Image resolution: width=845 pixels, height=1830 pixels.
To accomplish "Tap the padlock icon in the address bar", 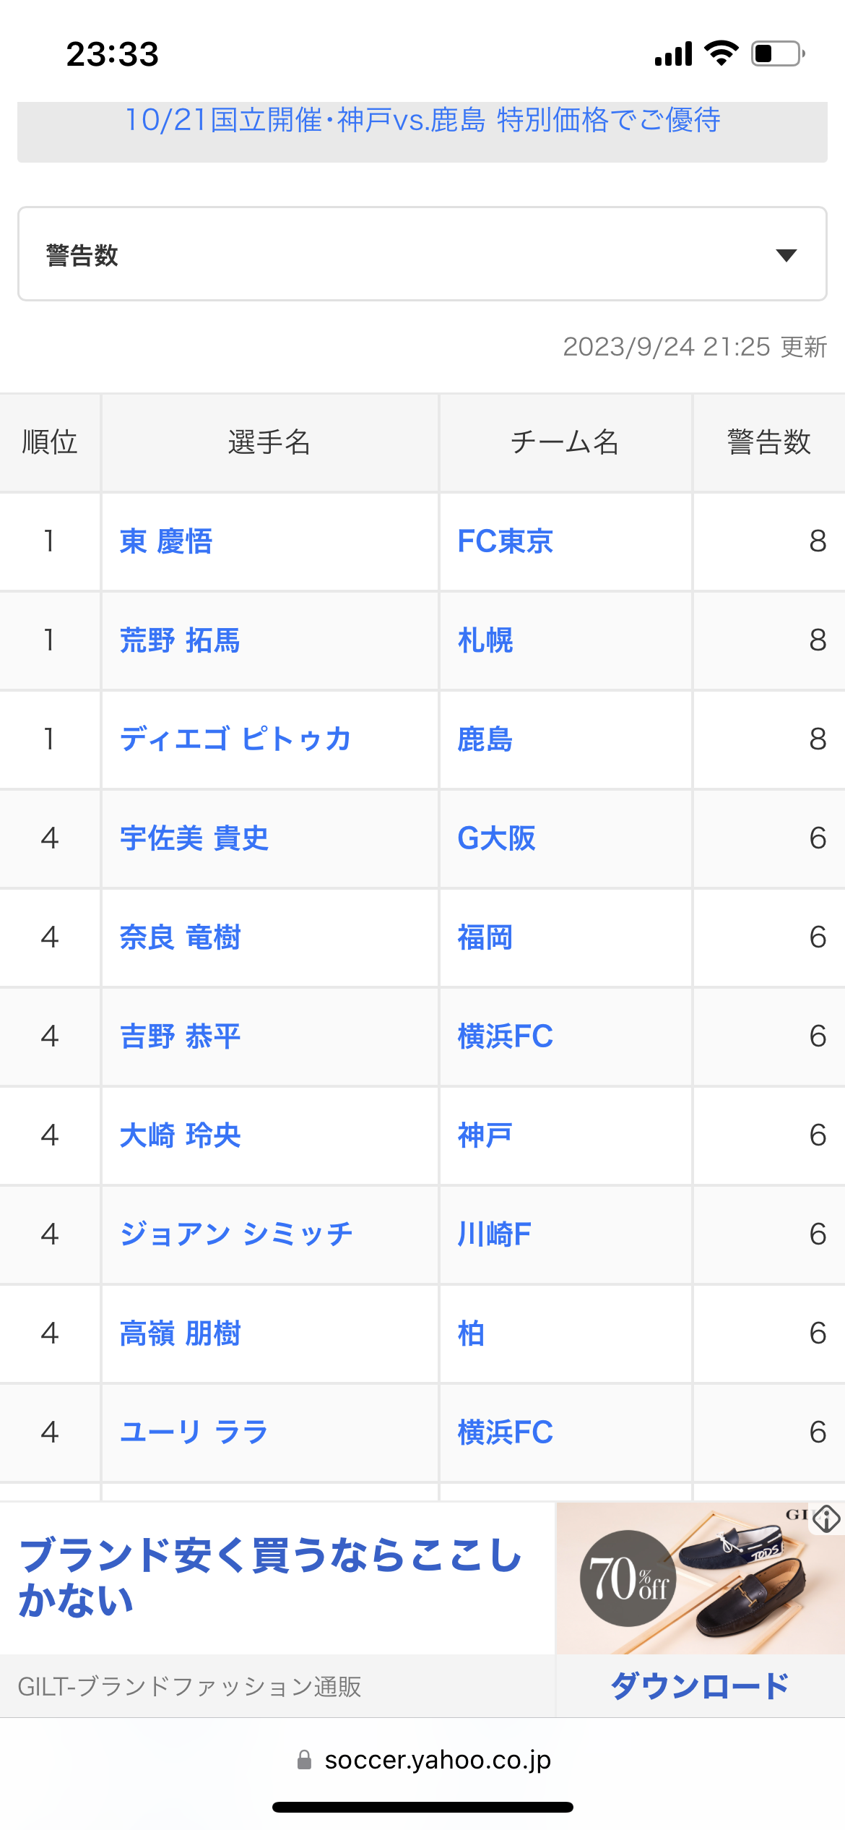I will pos(304,1759).
